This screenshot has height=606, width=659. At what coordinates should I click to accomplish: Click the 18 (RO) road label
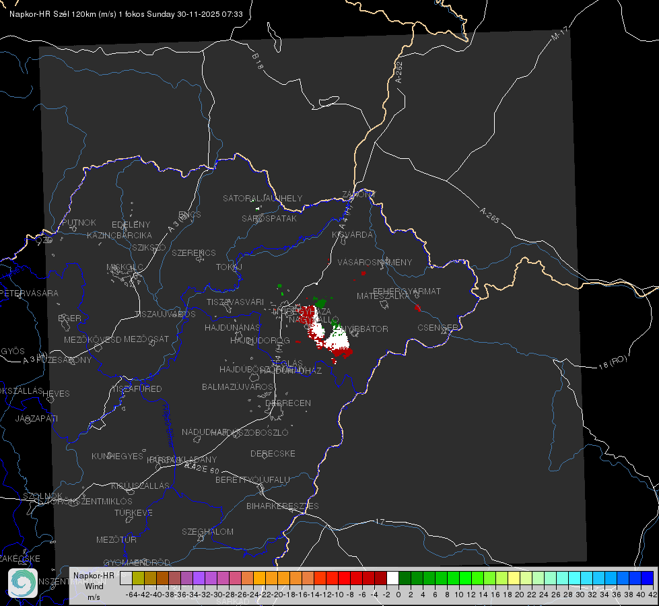(x=613, y=362)
